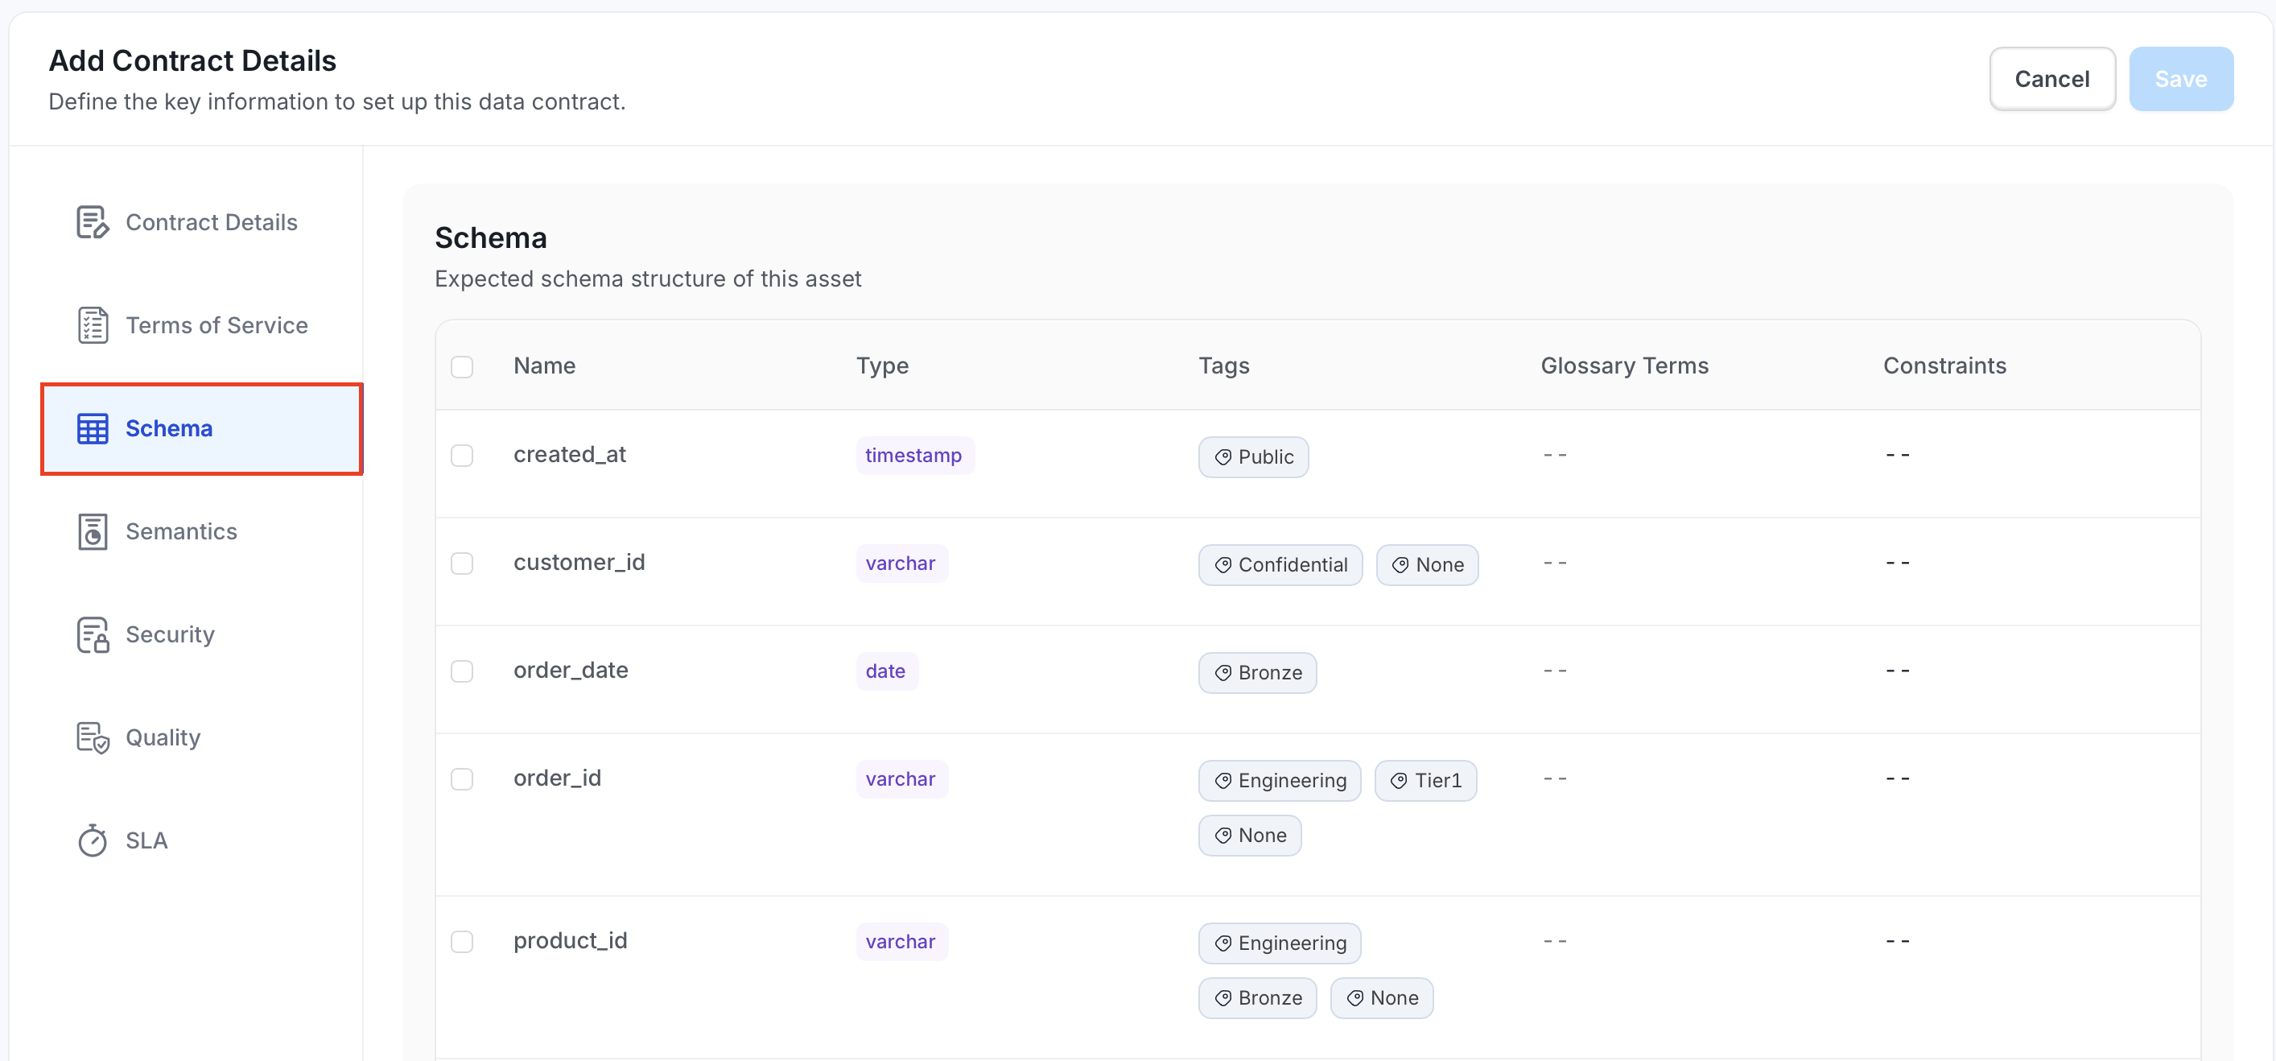Click the Bronze tag on product_id row
The width and height of the screenshot is (2276, 1061).
click(x=1256, y=997)
